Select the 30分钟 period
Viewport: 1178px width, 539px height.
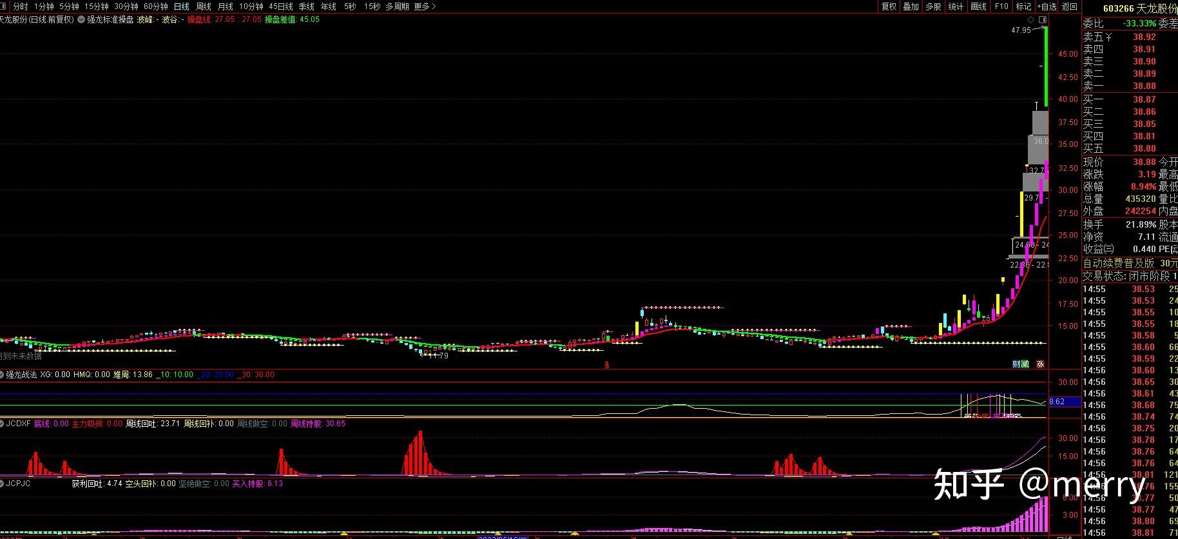(126, 6)
